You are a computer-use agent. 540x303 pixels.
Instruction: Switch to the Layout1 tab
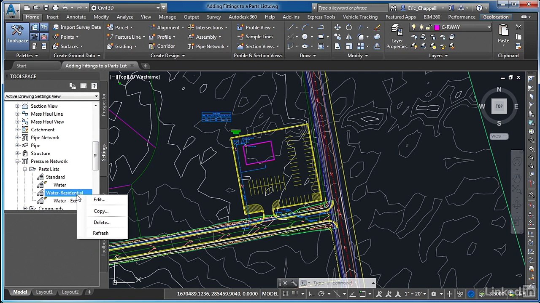(44, 292)
